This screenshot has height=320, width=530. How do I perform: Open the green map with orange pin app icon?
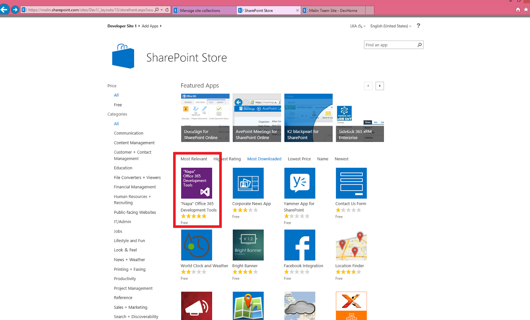point(248,306)
